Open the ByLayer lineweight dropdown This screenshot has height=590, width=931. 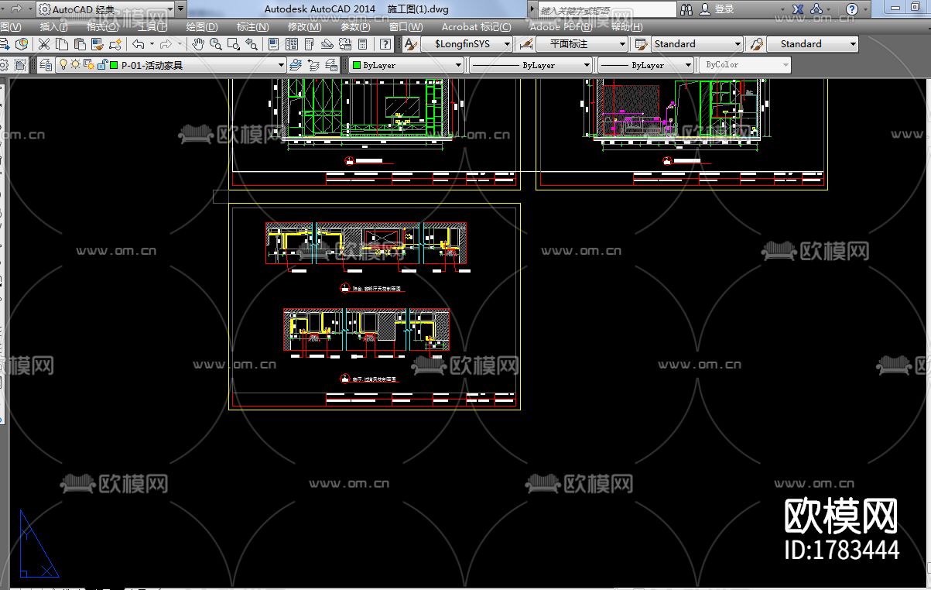645,65
